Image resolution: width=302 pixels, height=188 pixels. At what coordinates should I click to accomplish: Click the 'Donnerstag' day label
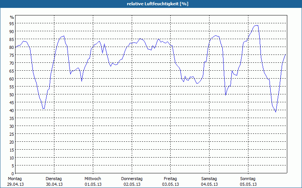132,179
